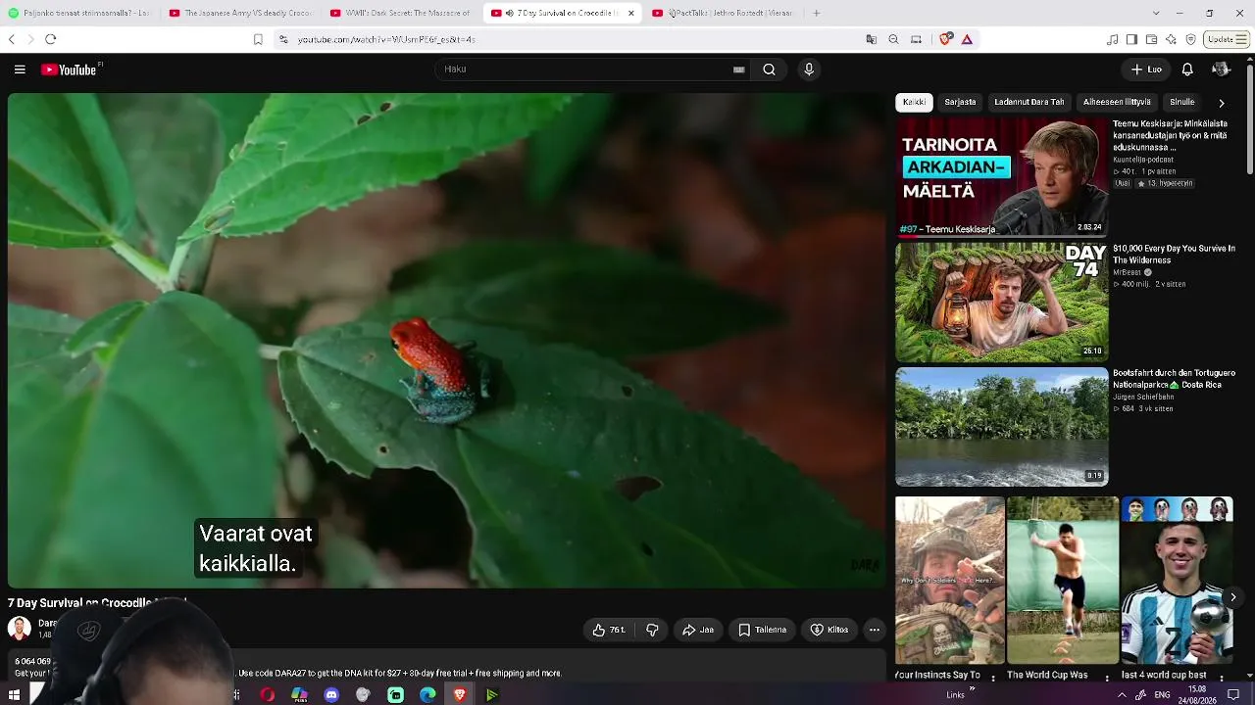Go back in the browser

tap(12, 39)
